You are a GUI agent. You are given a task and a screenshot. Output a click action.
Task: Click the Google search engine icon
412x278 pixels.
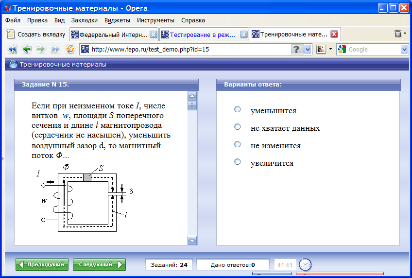coord(342,49)
